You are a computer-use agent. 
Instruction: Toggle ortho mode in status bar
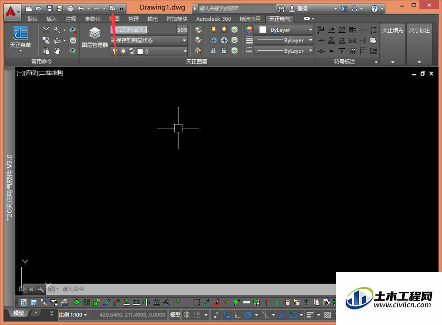pyautogui.click(x=237, y=314)
